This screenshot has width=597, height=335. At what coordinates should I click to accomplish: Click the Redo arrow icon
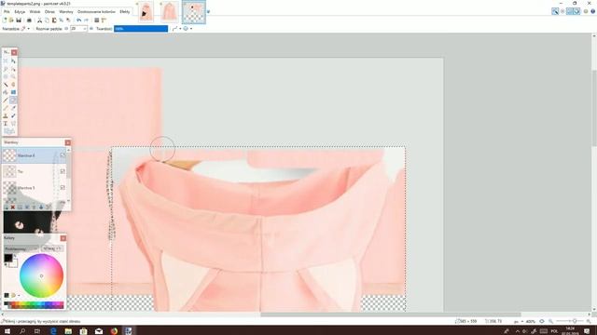click(86, 20)
